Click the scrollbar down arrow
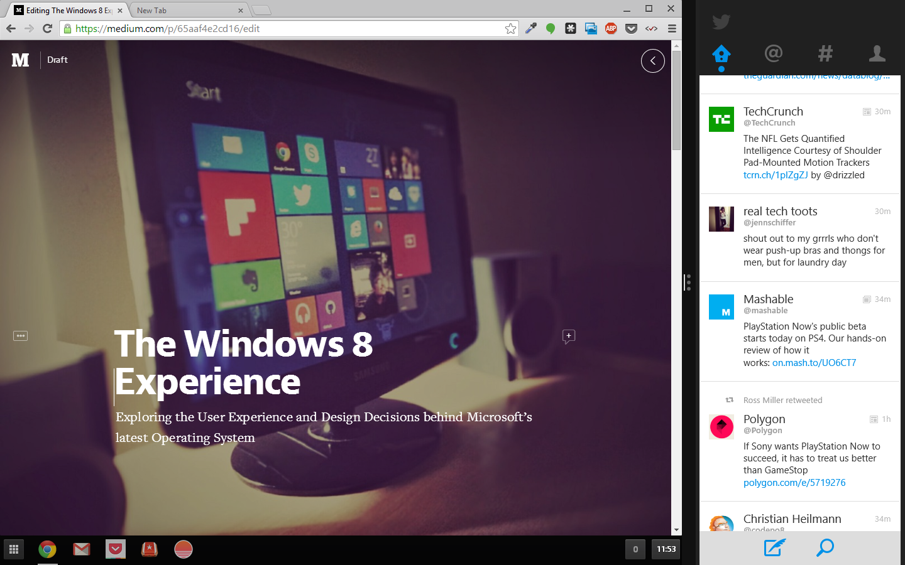This screenshot has width=905, height=565. [x=676, y=530]
